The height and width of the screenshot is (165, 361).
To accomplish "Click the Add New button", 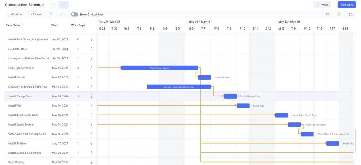I will (347, 5).
